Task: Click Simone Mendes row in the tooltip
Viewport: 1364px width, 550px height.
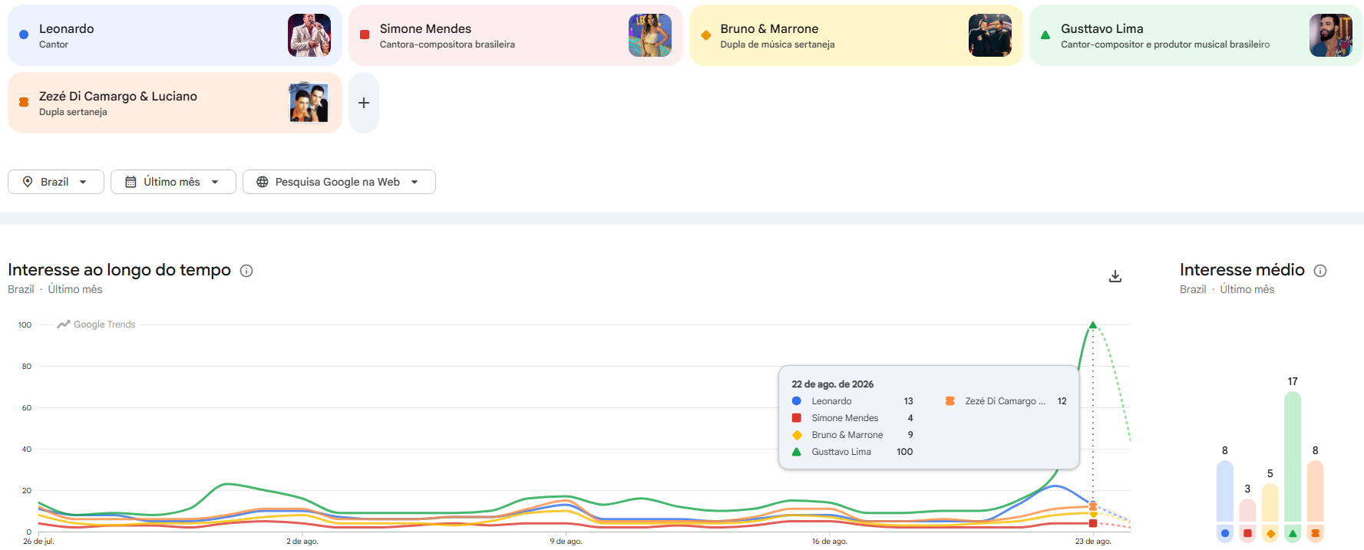Action: click(852, 418)
